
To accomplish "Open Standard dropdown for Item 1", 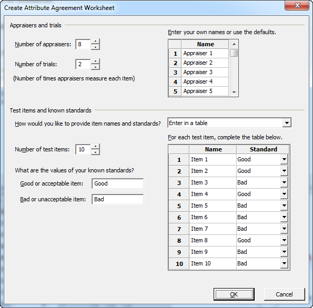I will [x=284, y=159].
